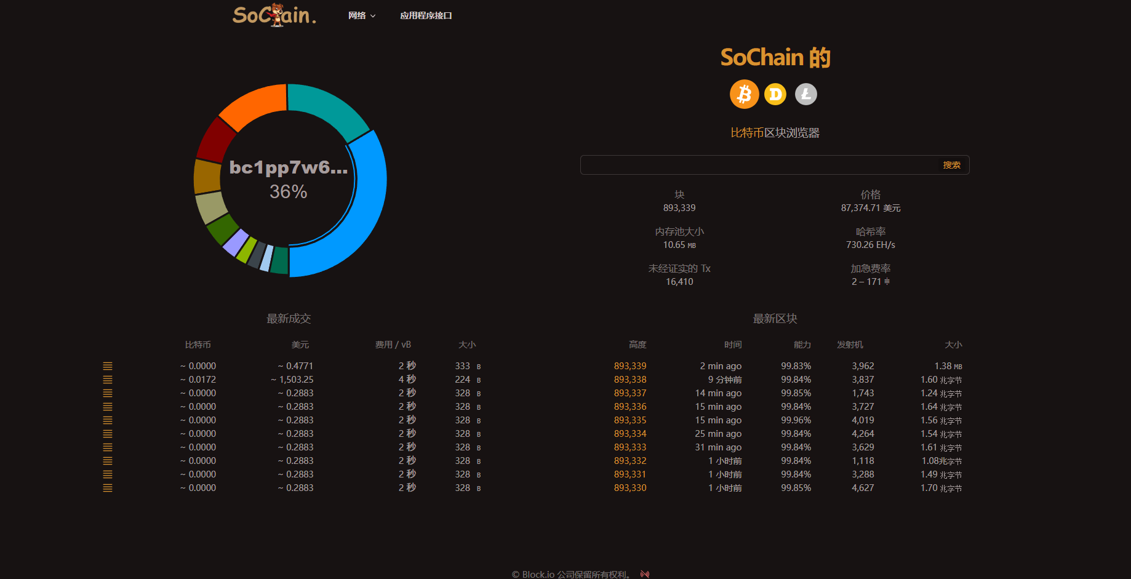Click the small red icon beside Block.io copyright

tap(644, 574)
